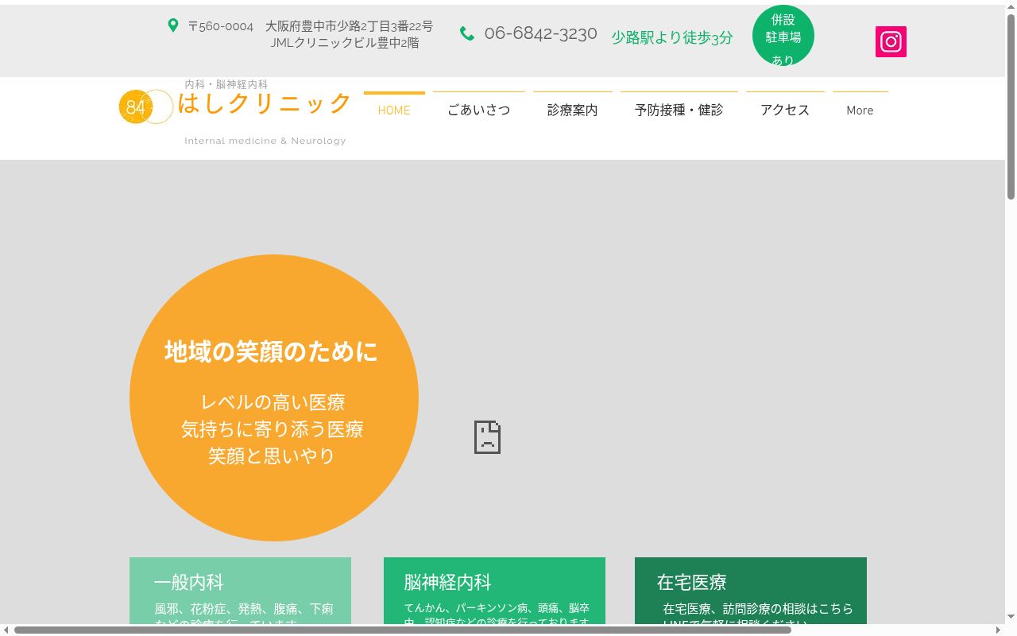
Task: Select the HOME menu item
Action: point(394,111)
